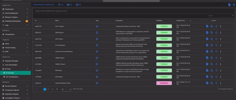Viewport: 236px width, 100px height.
Task: Click the blue document icon at top right
Action: click(229, 5)
